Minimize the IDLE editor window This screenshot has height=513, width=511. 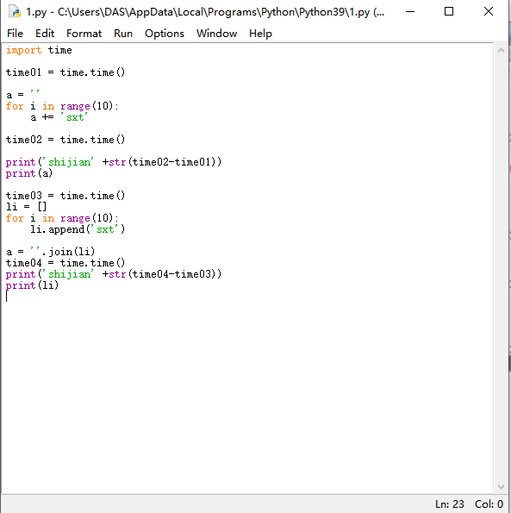tap(410, 12)
